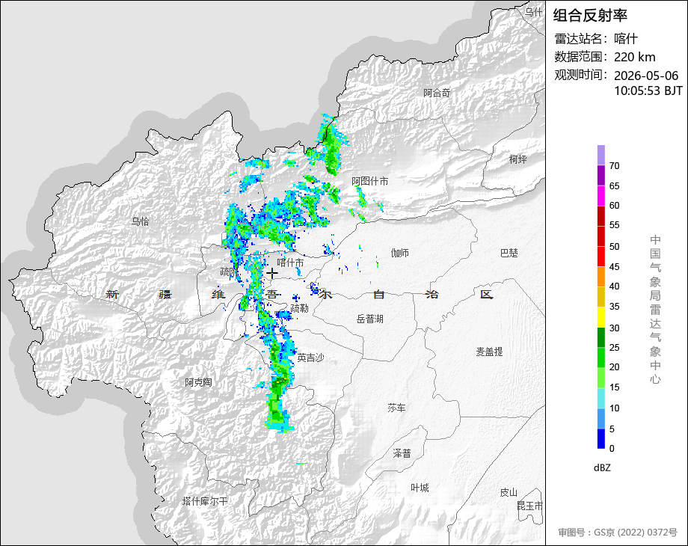Click the 昆玉市 map label

coord(529,506)
